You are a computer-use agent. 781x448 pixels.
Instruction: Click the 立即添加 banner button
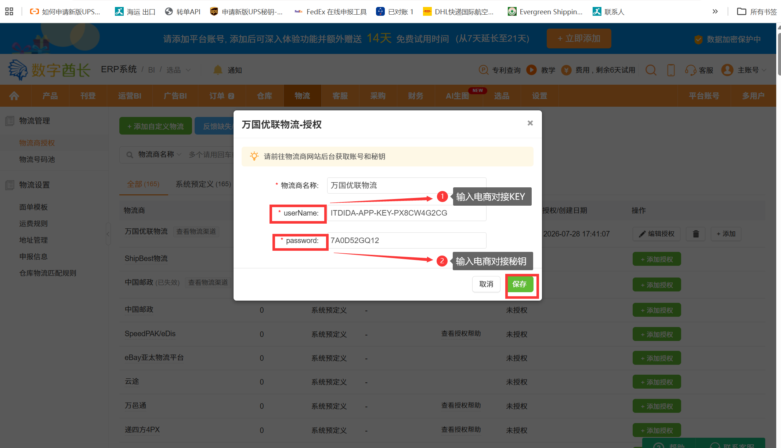tap(579, 38)
